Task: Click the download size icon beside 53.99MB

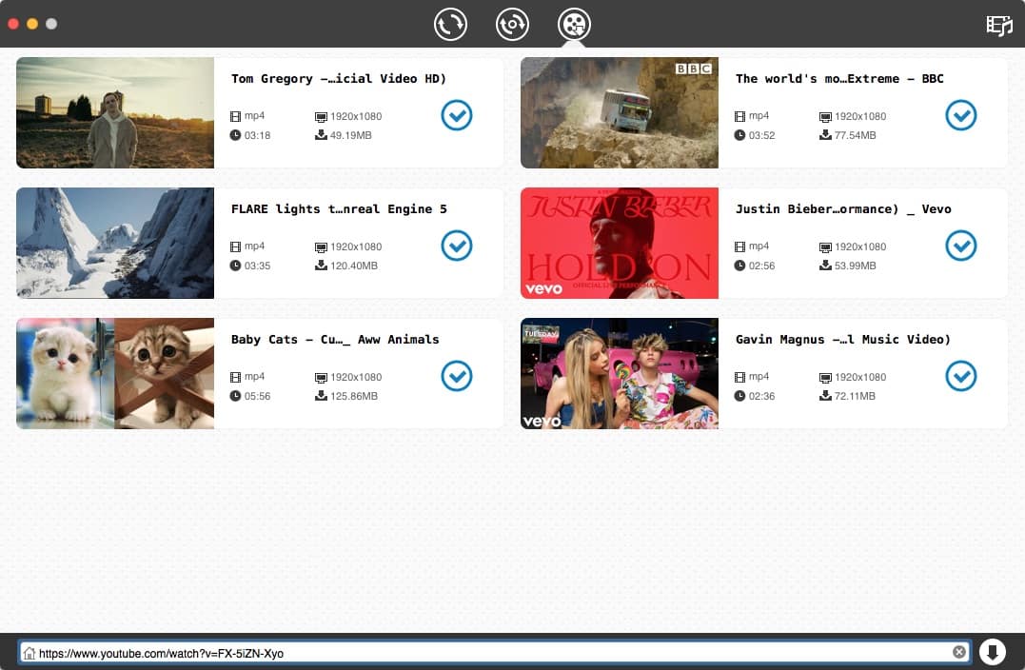Action: coord(826,265)
